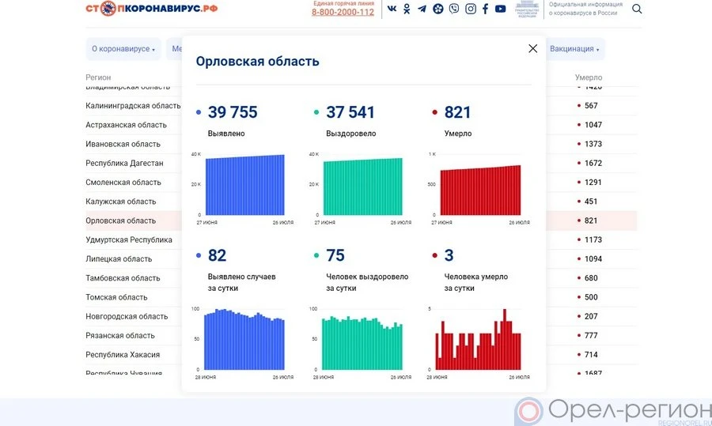Open the Facebook icon link

pos(485,9)
